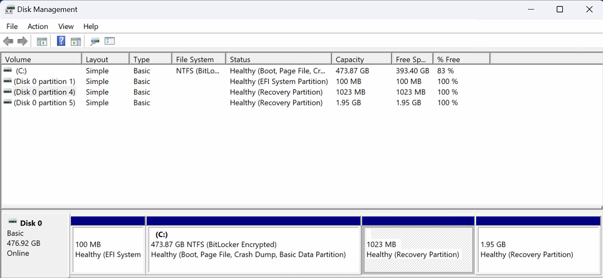Image resolution: width=603 pixels, height=278 pixels.
Task: Click Show/Hide Console Tree toolbar icon
Action: point(42,41)
